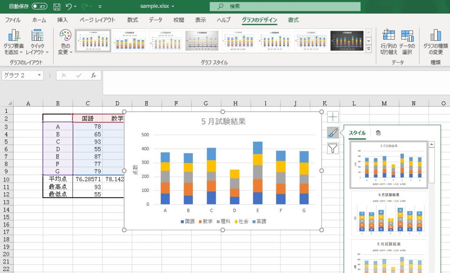Screen dimensions: 450x273
Task: Click the green plus chart elements button
Action: pos(333,117)
